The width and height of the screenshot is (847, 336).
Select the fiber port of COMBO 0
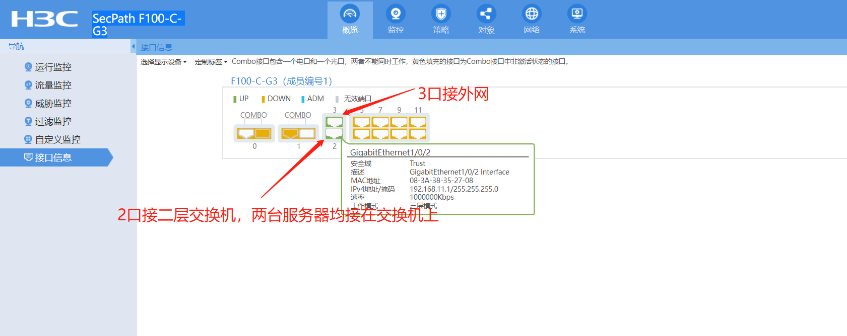[x=263, y=133]
